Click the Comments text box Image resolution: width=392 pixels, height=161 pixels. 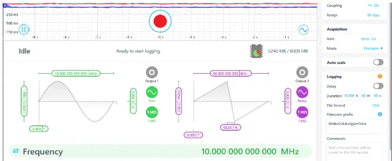(x=354, y=152)
